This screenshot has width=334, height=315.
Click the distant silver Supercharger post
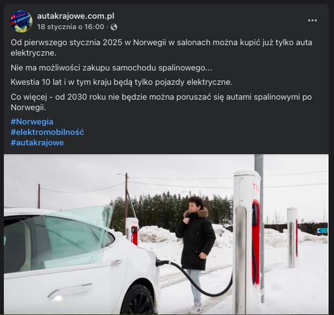[292, 237]
